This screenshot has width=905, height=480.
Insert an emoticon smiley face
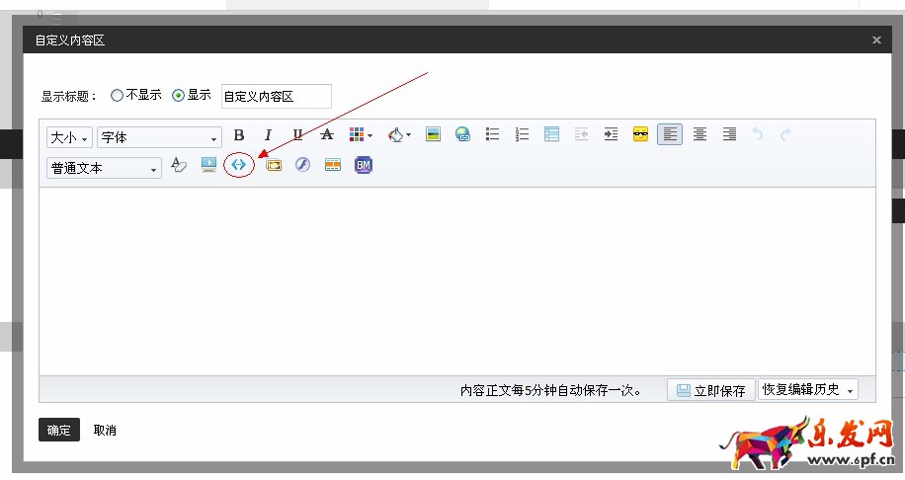(x=640, y=134)
